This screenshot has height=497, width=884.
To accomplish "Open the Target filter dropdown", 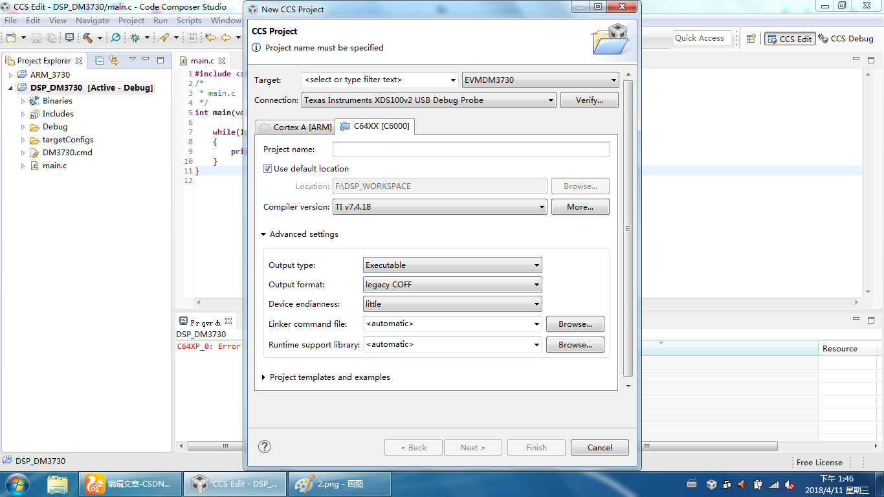I will pos(454,80).
